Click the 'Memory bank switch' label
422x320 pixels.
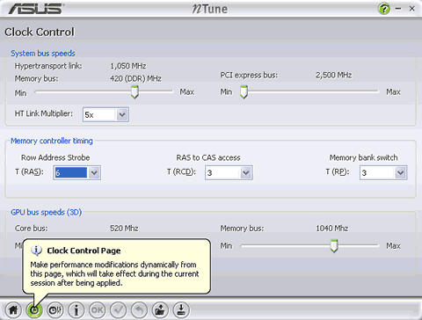tap(363, 157)
